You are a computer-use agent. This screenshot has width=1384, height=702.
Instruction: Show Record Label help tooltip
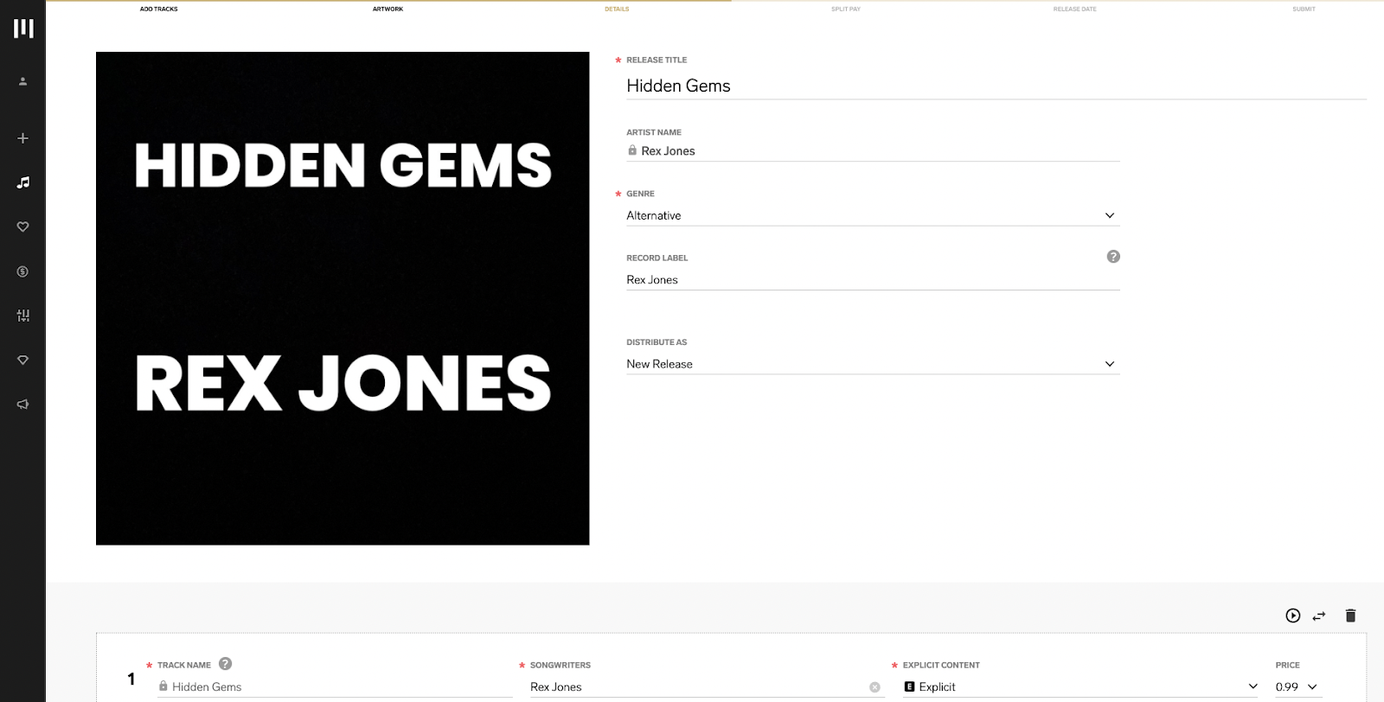click(1113, 257)
